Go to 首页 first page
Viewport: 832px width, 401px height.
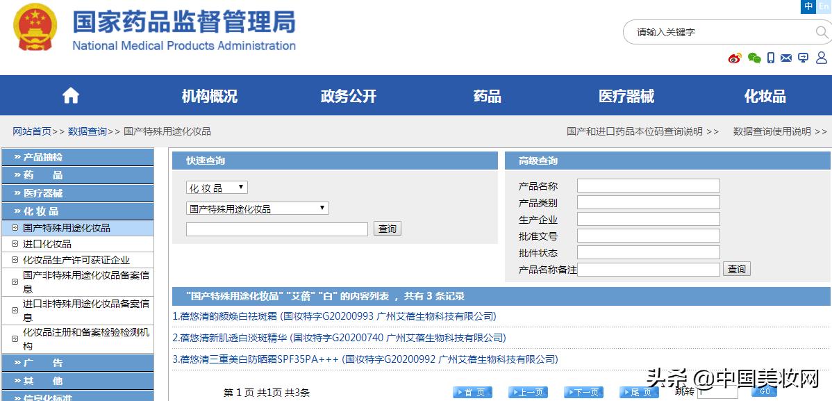pyautogui.click(x=473, y=393)
